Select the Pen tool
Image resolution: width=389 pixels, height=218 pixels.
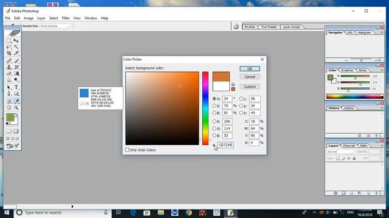pyautogui.click(x=9, y=94)
